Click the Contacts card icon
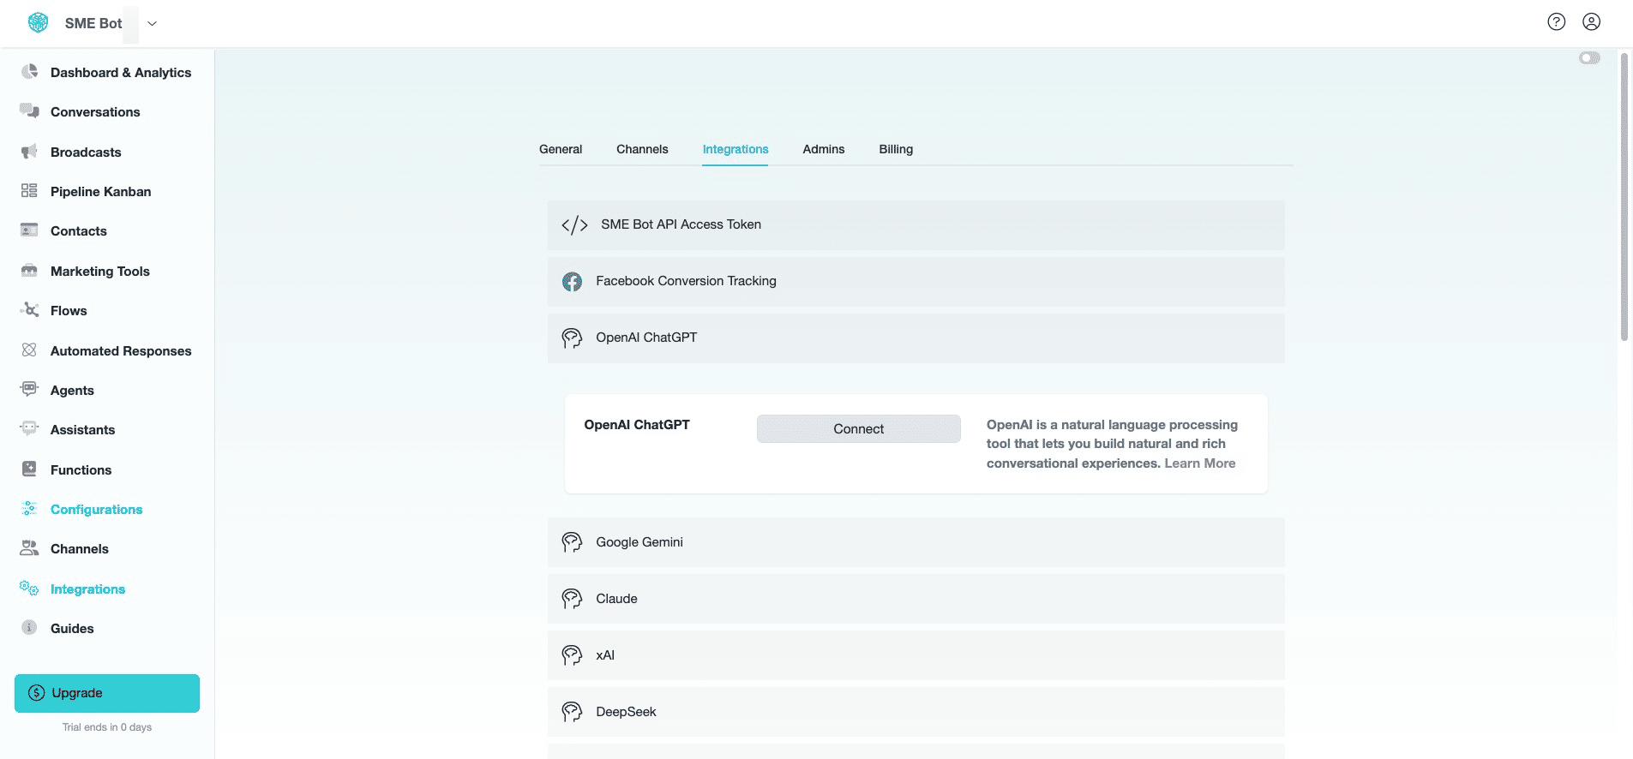The width and height of the screenshot is (1633, 759). pos(30,230)
